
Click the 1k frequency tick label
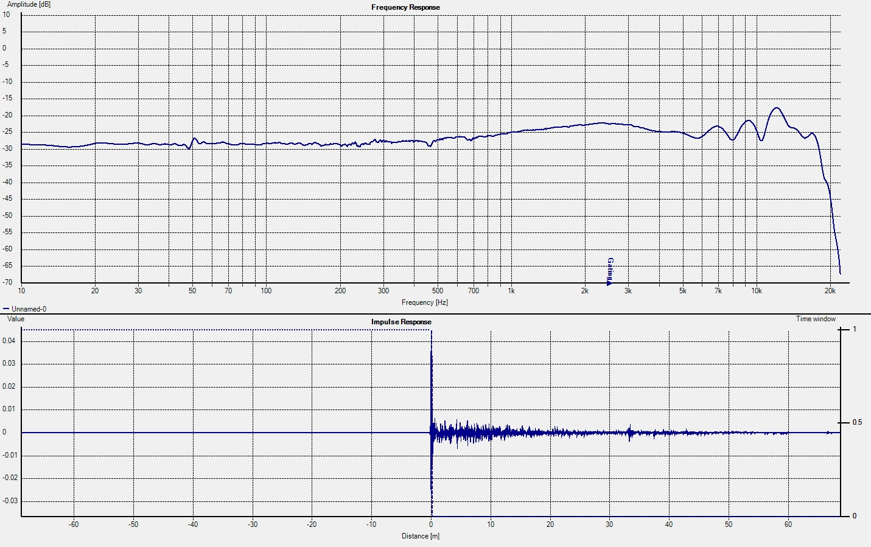[x=511, y=291]
